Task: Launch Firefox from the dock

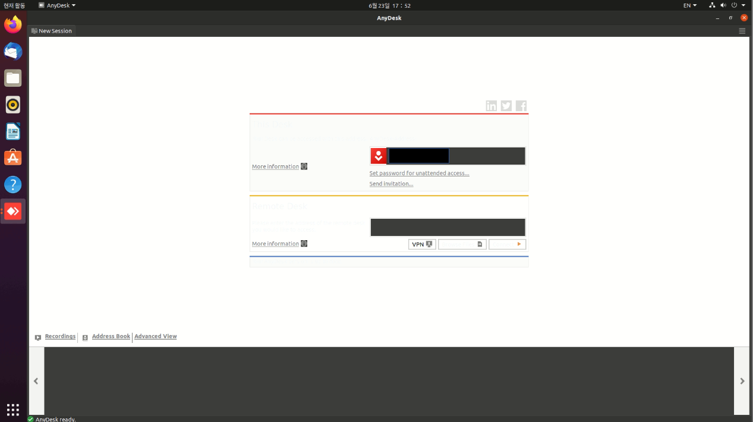Action: coord(13,25)
